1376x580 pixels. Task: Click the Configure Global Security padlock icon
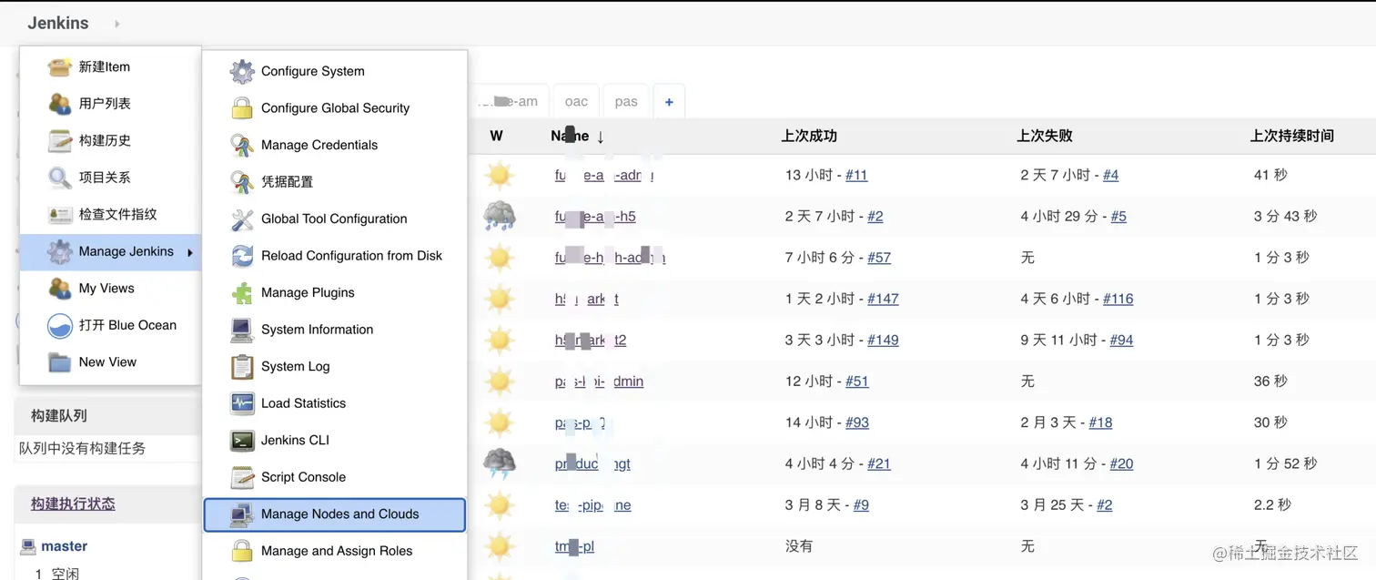tap(242, 108)
